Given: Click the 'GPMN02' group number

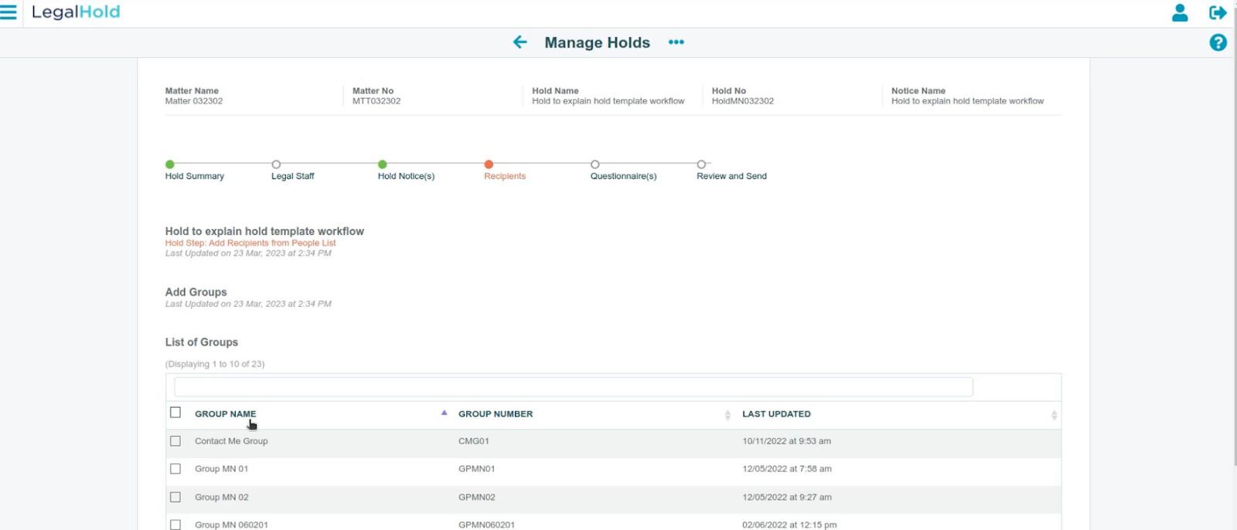Looking at the screenshot, I should 477,498.
